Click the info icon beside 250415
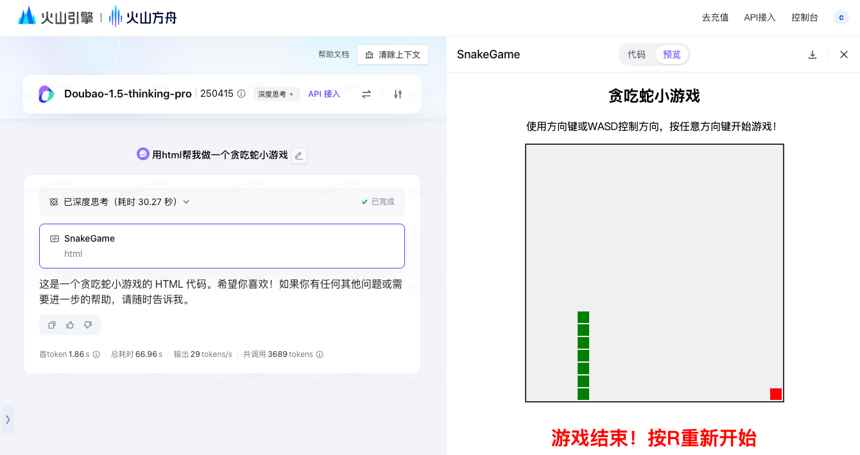This screenshot has height=455, width=860. (x=241, y=94)
